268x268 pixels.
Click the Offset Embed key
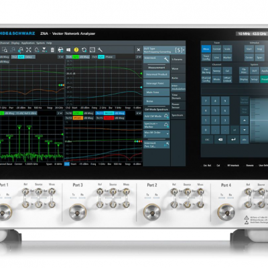point(227,79)
